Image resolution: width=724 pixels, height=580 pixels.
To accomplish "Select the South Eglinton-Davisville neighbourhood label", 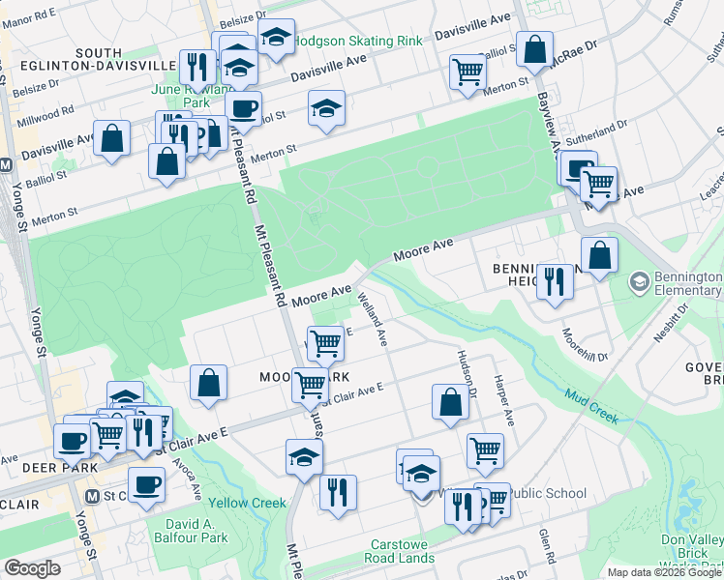I will [x=98, y=60].
